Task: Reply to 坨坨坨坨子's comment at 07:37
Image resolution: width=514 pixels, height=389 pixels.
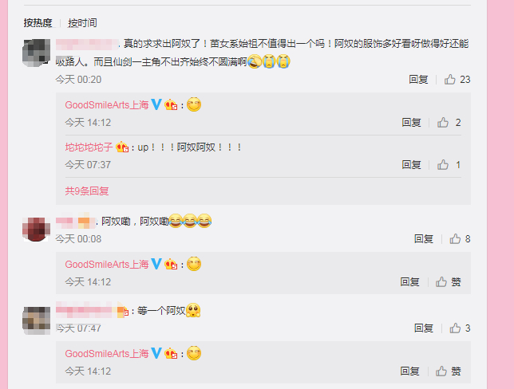Action: [411, 165]
